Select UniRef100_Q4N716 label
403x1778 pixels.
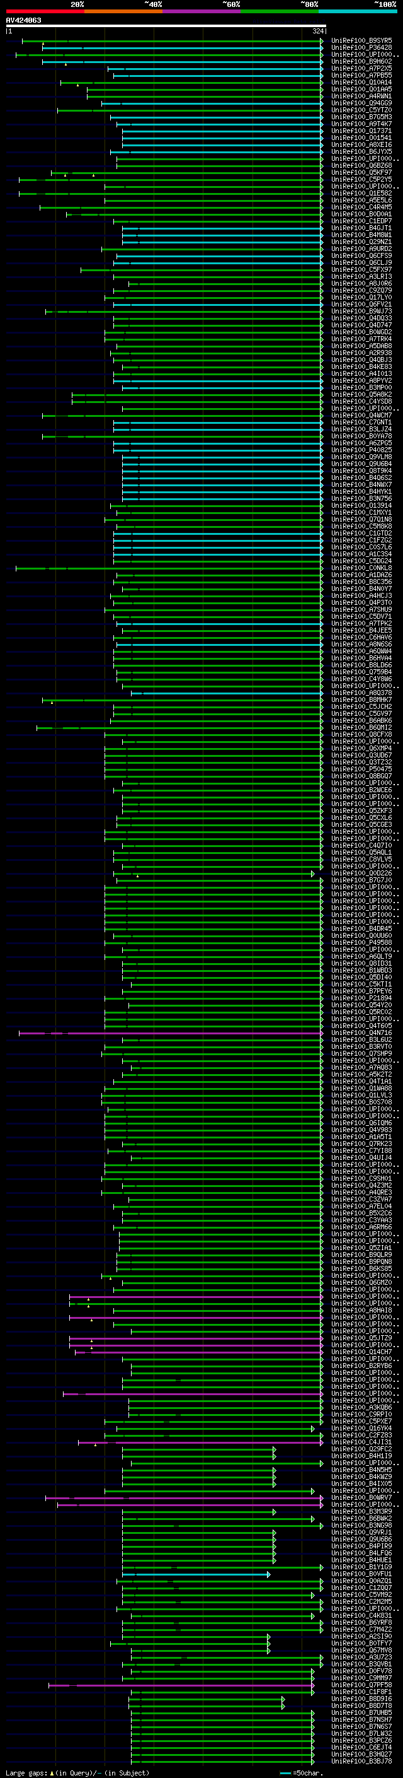click(361, 1032)
